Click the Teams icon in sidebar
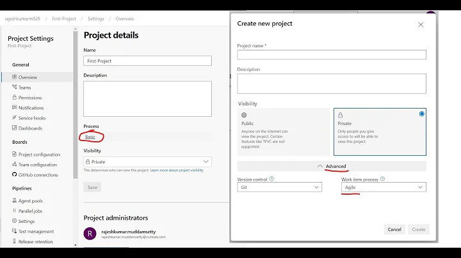This screenshot has width=461, height=258. (x=14, y=87)
